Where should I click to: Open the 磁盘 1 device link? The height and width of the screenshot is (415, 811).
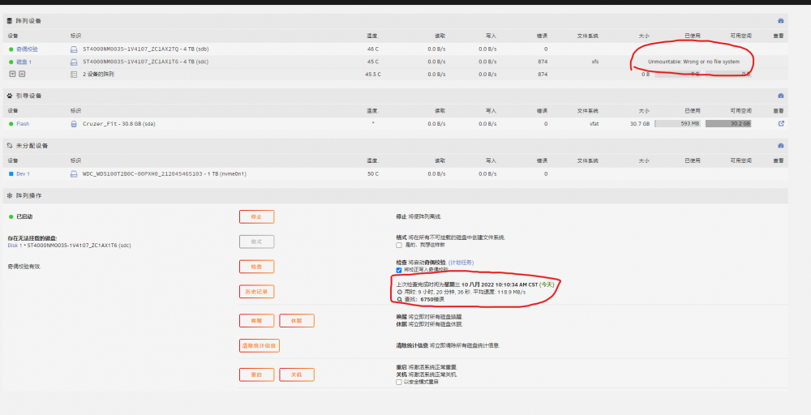coord(24,62)
